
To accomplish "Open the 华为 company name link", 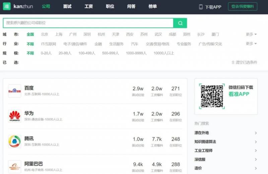I will (x=29, y=113).
